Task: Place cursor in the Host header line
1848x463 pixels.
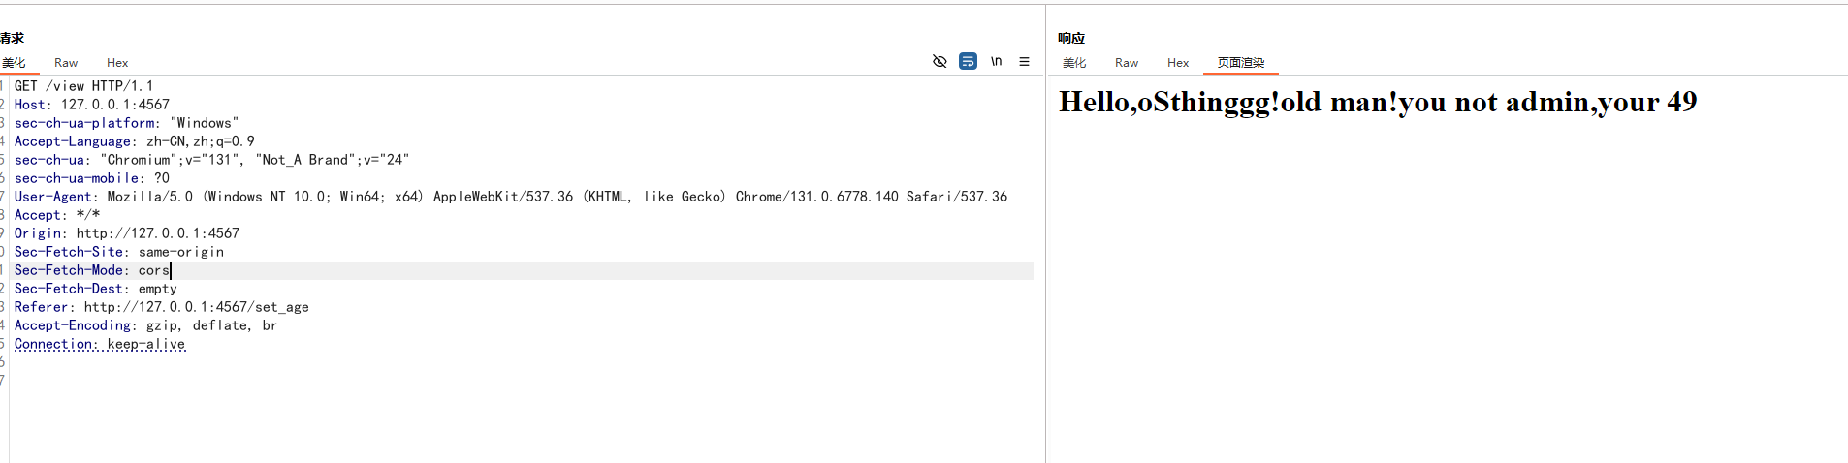Action: [x=92, y=105]
